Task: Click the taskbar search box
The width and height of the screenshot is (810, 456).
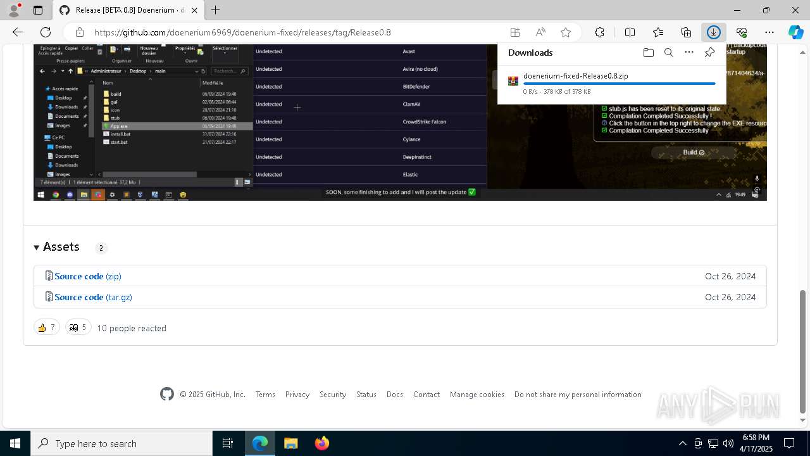Action: click(121, 443)
